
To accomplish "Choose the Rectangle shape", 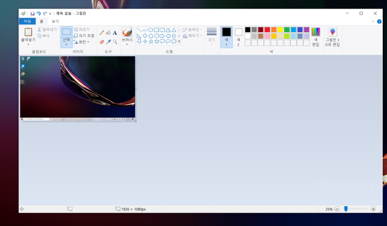I will [156, 30].
